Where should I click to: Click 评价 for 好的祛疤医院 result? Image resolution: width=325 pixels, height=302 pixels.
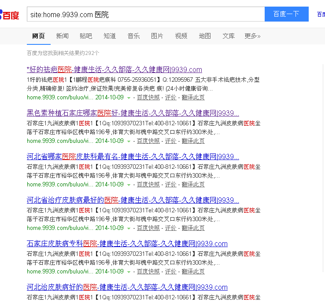[171, 98]
